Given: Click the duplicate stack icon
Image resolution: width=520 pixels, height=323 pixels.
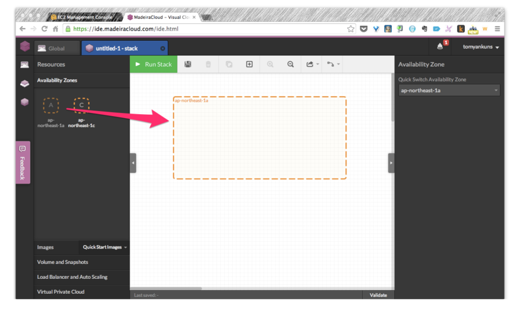Looking at the screenshot, I should pos(229,64).
